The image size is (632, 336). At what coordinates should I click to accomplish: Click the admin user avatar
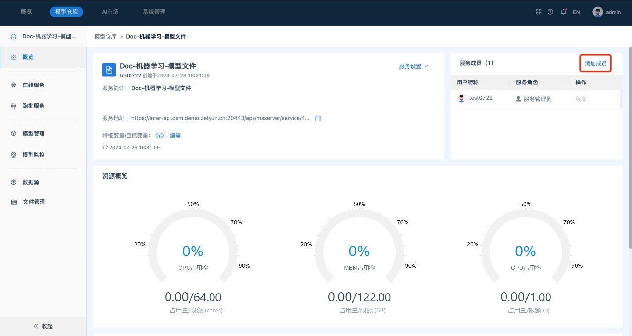598,12
